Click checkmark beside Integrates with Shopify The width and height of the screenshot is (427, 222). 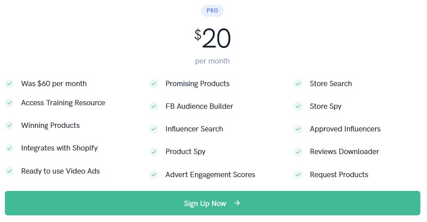click(x=9, y=148)
